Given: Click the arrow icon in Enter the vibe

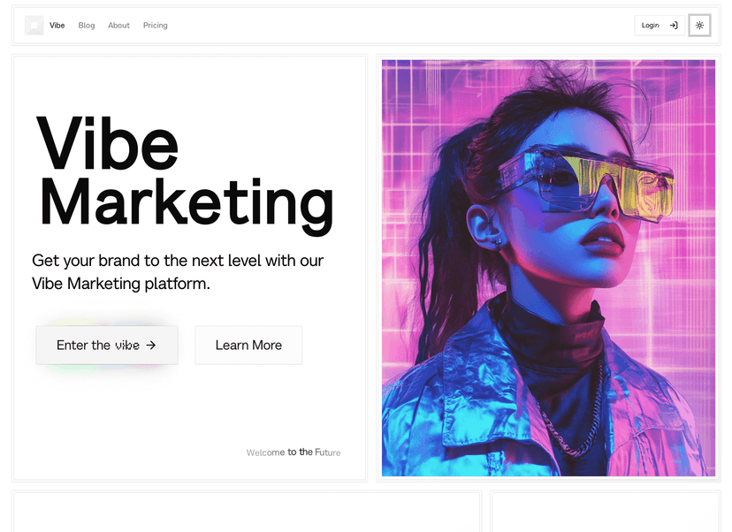Looking at the screenshot, I should click(151, 345).
